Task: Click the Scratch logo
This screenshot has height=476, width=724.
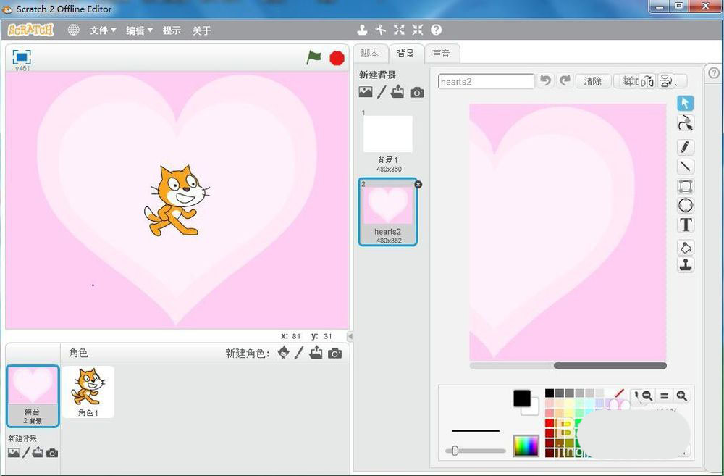Action: pos(31,30)
